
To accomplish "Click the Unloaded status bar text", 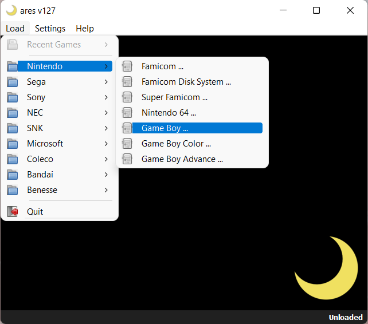I will click(346, 318).
